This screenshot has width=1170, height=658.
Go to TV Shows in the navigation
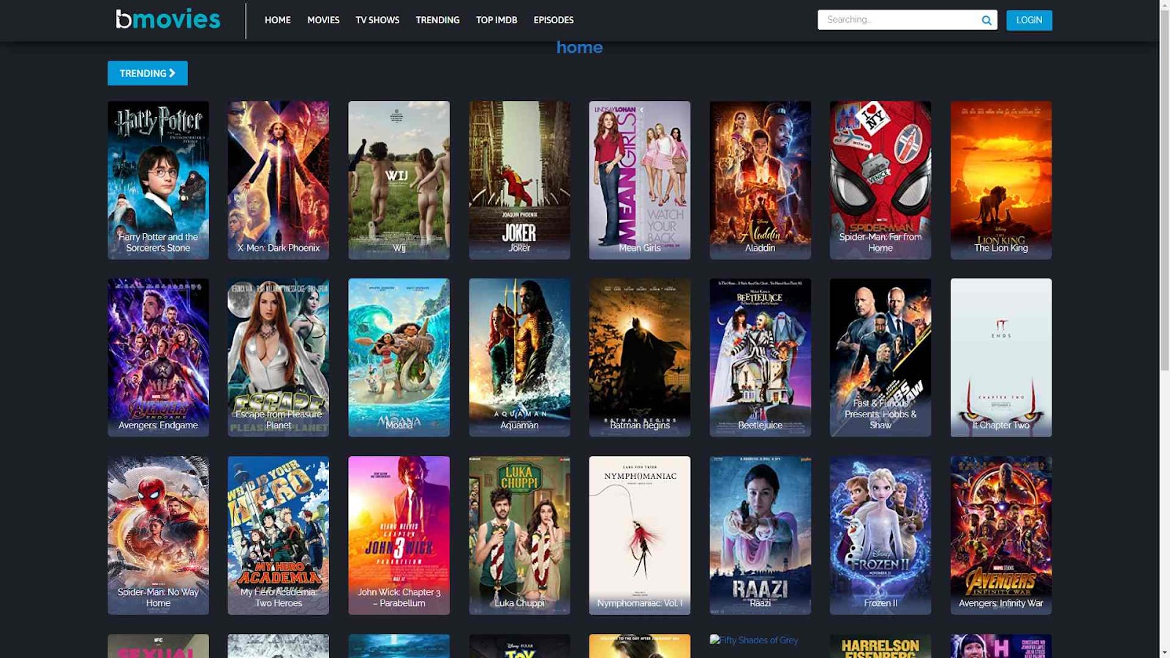(x=377, y=20)
